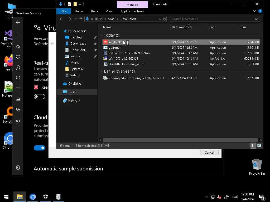
Task: Open Customize Quick Access Toolbar dropdown
Action: click(80, 4)
